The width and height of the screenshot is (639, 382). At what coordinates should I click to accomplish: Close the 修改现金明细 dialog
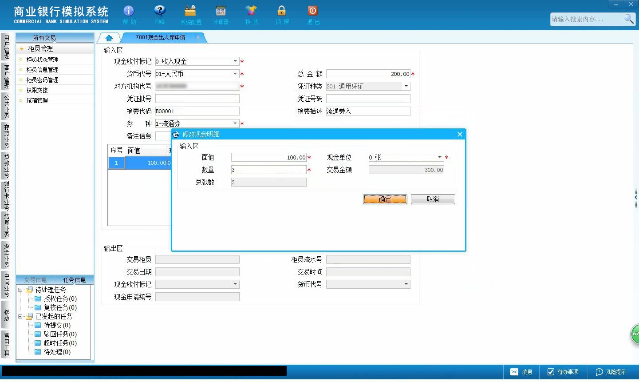[460, 134]
